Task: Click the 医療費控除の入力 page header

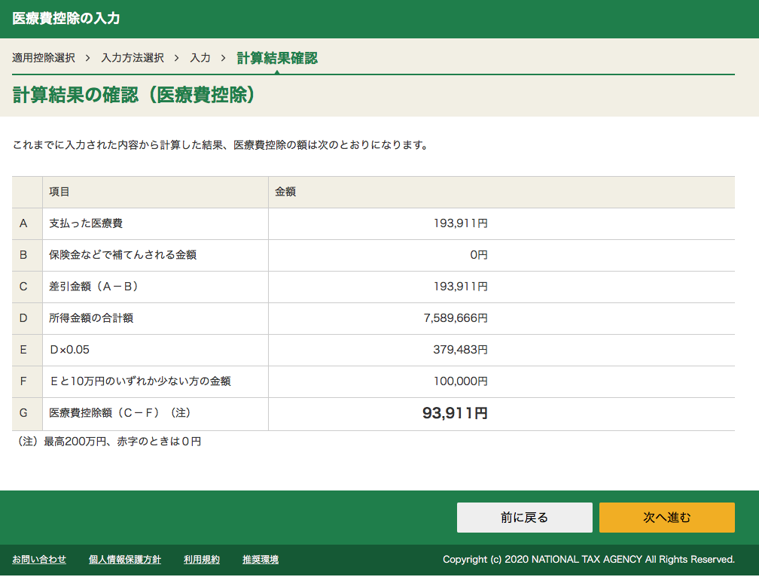Action: pos(66,19)
